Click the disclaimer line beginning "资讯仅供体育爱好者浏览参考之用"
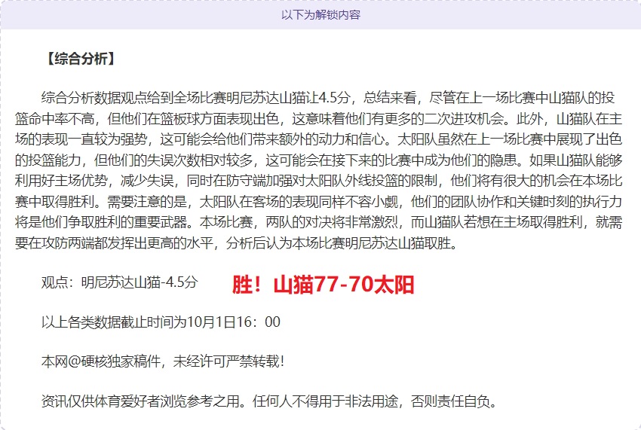The width and height of the screenshot is (641, 430). pyautogui.click(x=270, y=402)
